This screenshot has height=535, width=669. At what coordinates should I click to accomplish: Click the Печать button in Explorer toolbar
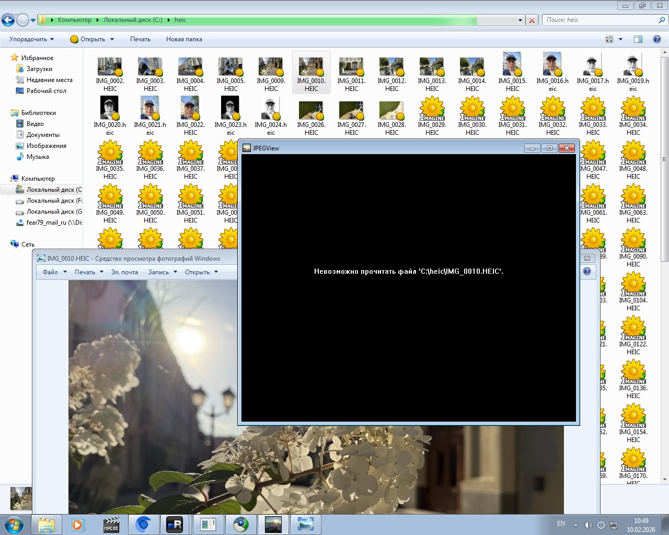(140, 39)
